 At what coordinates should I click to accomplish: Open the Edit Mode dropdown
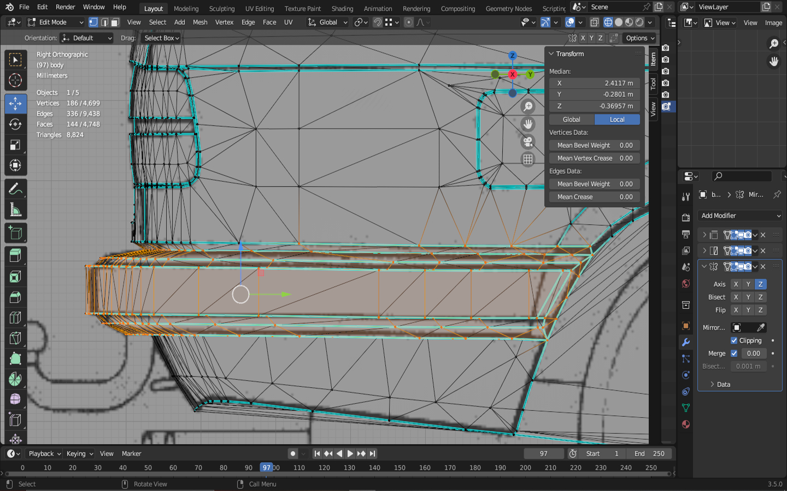point(55,22)
